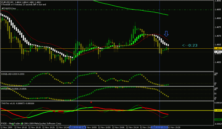Click the small red arrow above THVTrn line
This screenshot has width=222, height=129.
tap(91, 102)
